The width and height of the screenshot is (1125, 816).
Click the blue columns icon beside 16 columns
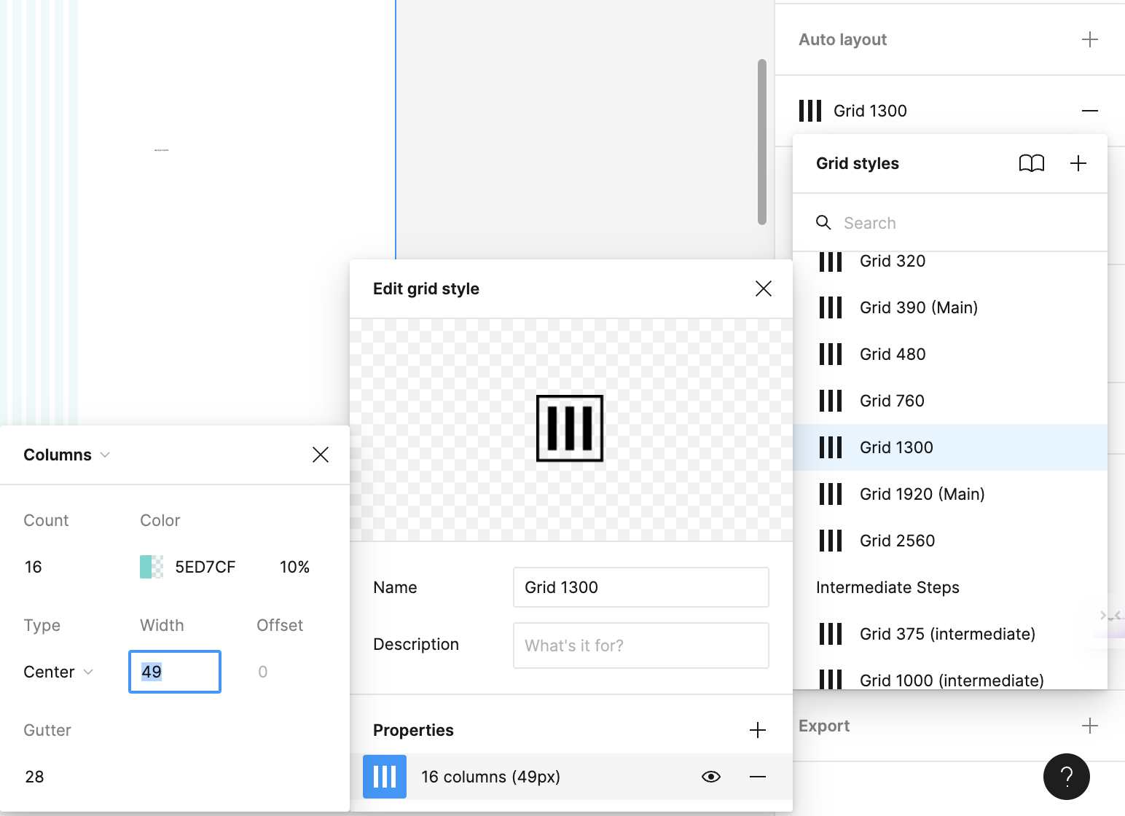coord(384,777)
